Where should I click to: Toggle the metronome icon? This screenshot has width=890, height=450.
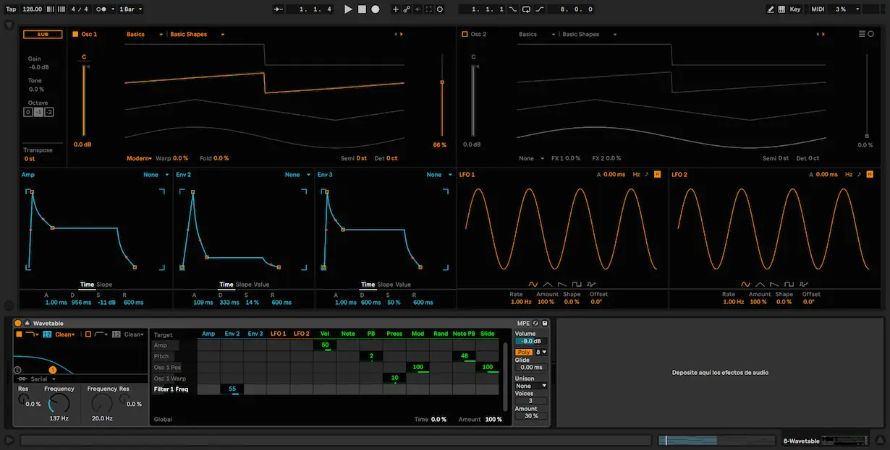tap(102, 9)
